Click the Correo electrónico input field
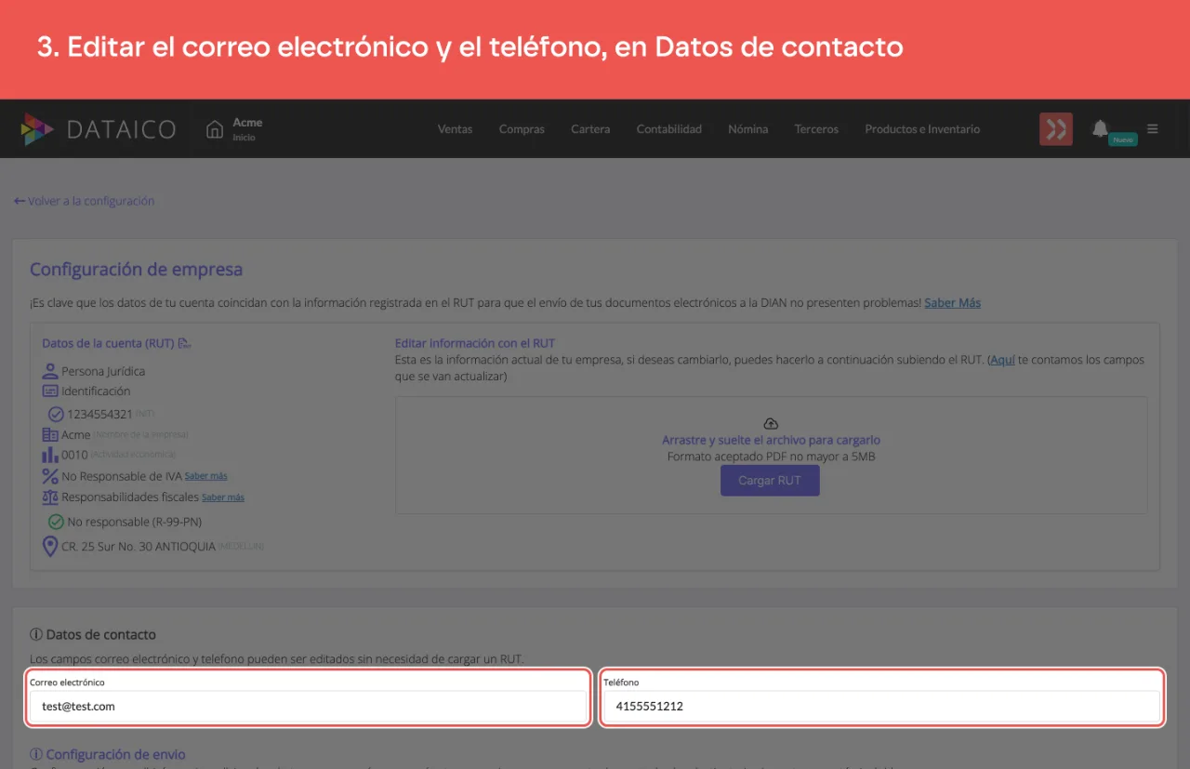The width and height of the screenshot is (1190, 769). 309,707
